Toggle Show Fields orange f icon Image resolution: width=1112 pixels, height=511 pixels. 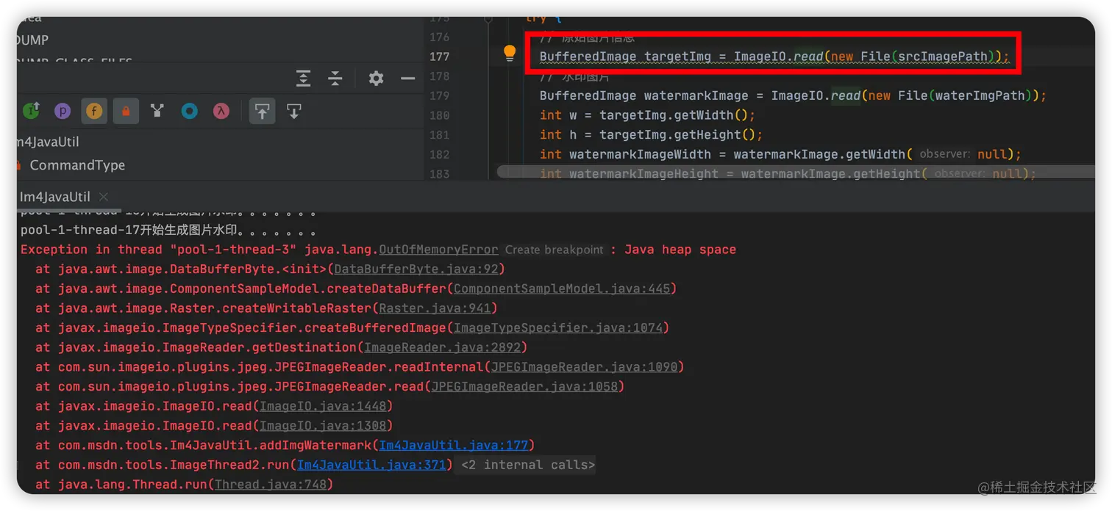[94, 111]
